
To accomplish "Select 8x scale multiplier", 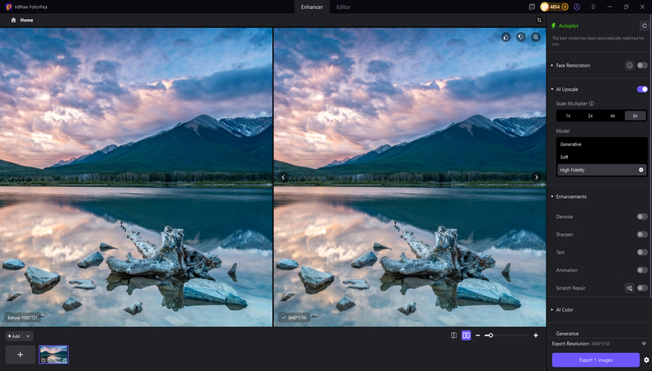I will (635, 115).
